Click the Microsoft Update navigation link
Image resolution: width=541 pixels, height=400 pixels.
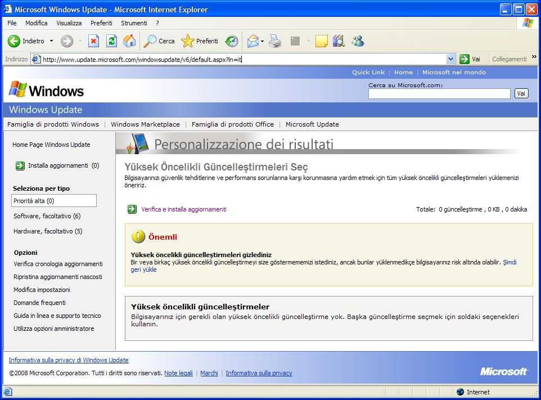tap(312, 124)
